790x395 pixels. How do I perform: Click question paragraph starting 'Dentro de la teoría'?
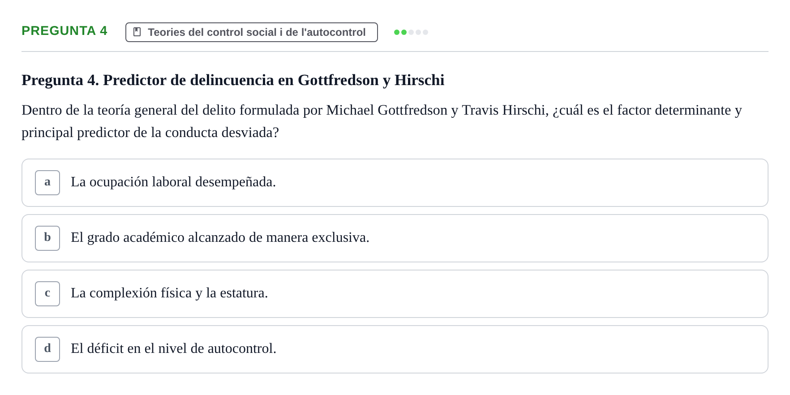pyautogui.click(x=382, y=121)
